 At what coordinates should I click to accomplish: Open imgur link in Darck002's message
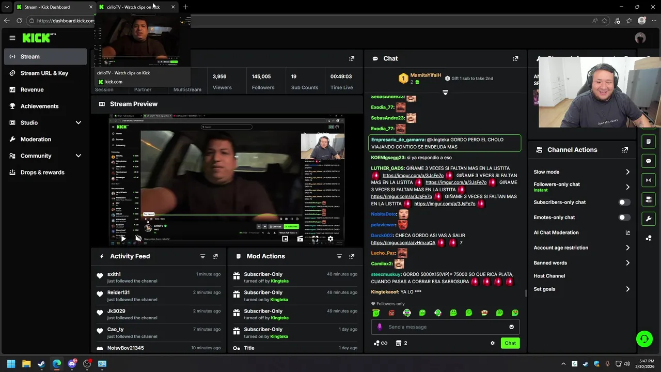(403, 243)
